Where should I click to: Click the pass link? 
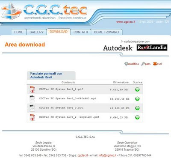click(x=147, y=64)
